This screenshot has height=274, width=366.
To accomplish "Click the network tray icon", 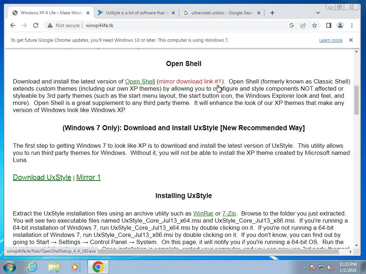I will click(x=321, y=267).
